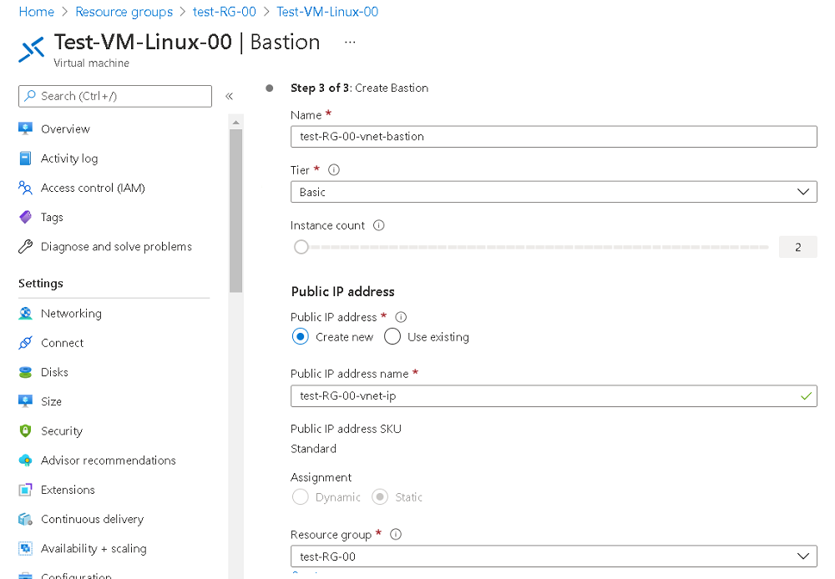Screen dimensions: 835x579
Task: Click the Tier info icon
Action: coord(334,169)
